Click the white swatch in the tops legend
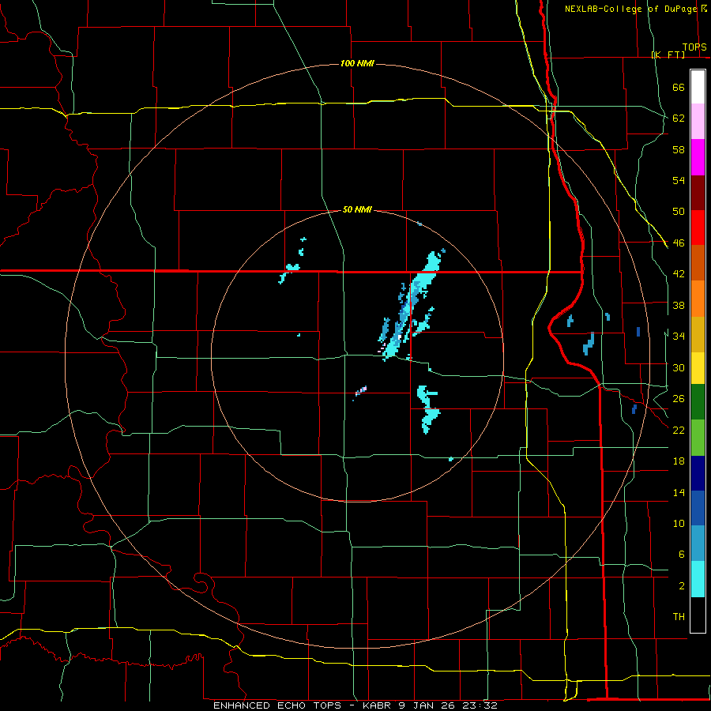 coord(698,87)
